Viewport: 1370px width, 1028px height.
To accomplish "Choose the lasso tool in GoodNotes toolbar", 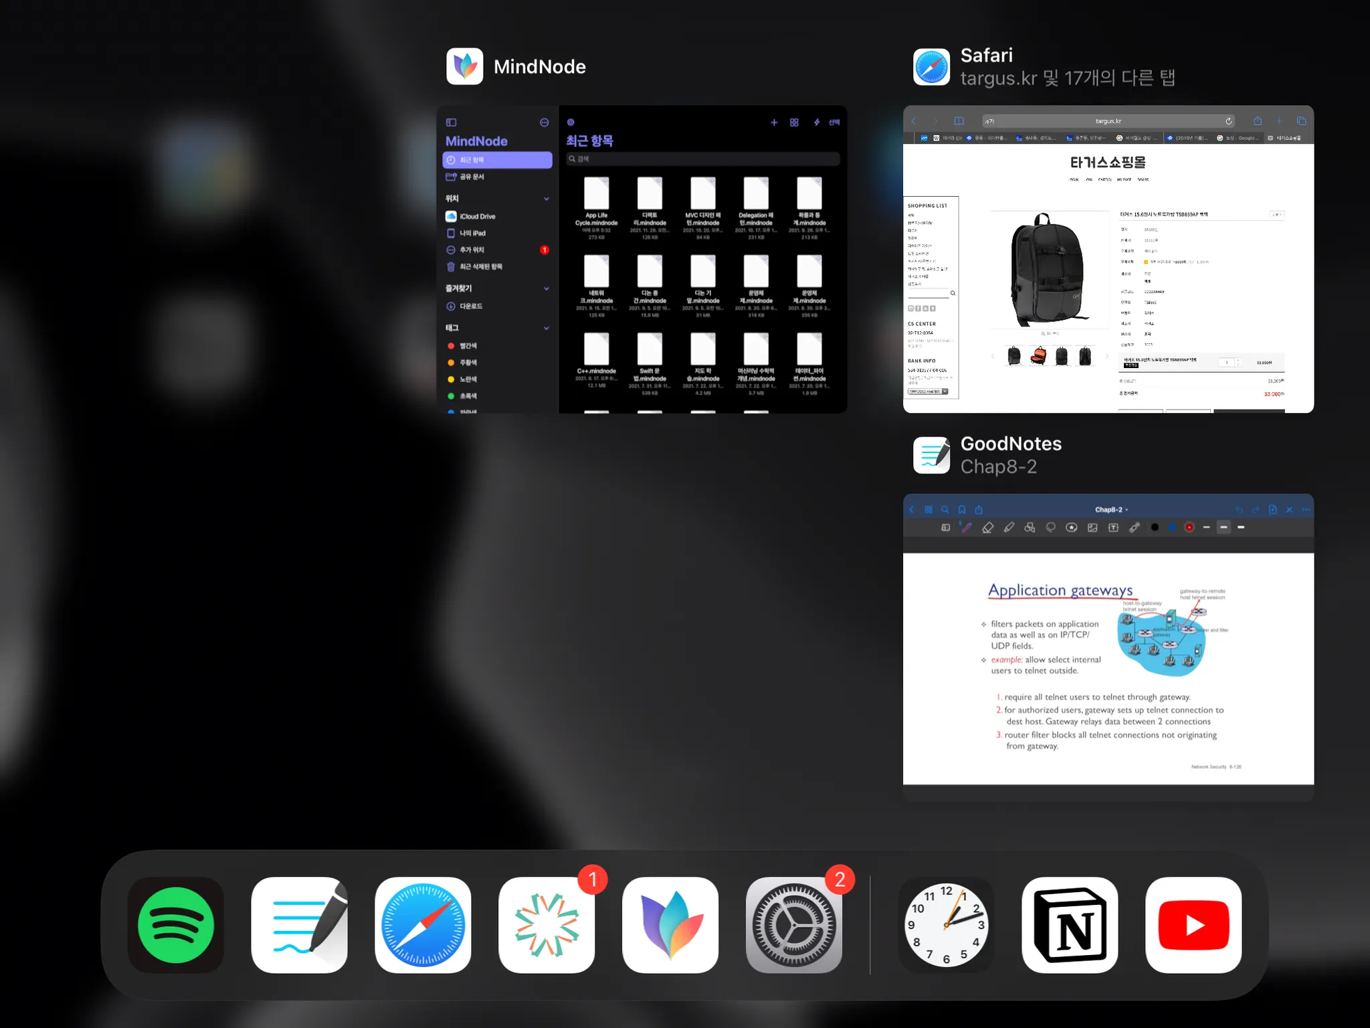I will 1051,527.
